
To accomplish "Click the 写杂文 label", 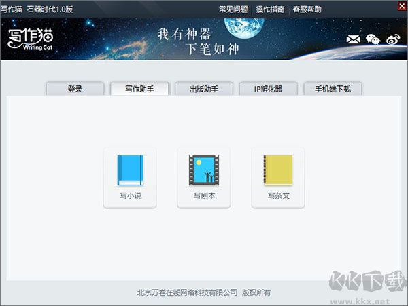I will 278,195.
